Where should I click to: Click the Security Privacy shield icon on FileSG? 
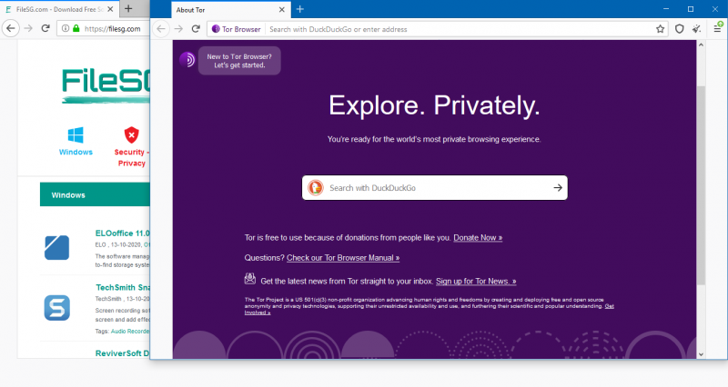point(132,135)
